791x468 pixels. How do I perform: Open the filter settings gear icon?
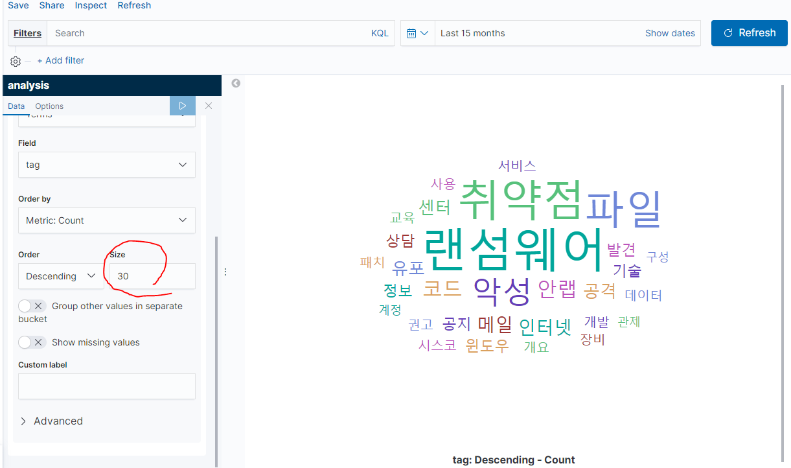[16, 61]
